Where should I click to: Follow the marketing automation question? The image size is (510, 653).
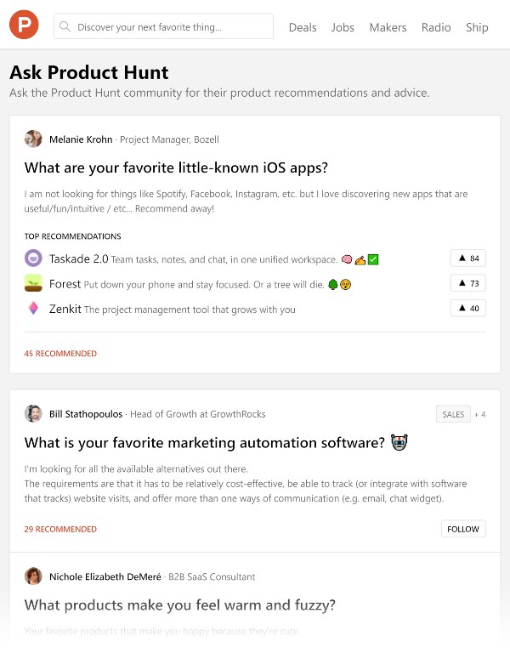(463, 529)
